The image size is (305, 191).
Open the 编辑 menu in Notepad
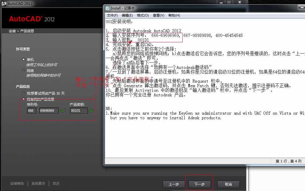pos(127,15)
